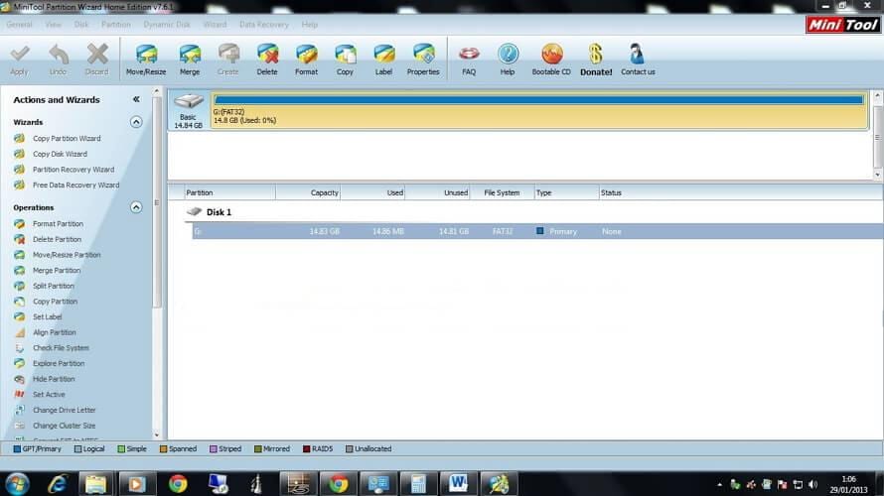Open the Wizard menu
The width and height of the screenshot is (884, 496).
215,25
